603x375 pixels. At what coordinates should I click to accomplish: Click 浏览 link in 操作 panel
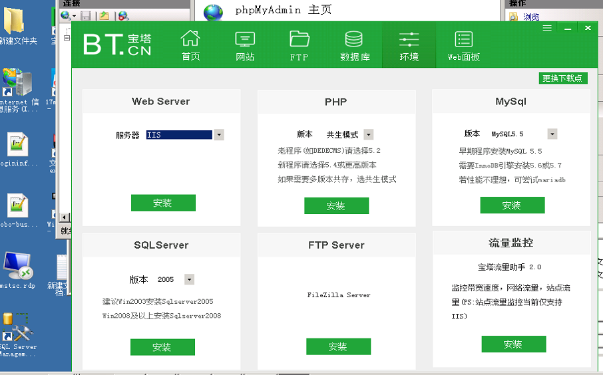point(531,17)
